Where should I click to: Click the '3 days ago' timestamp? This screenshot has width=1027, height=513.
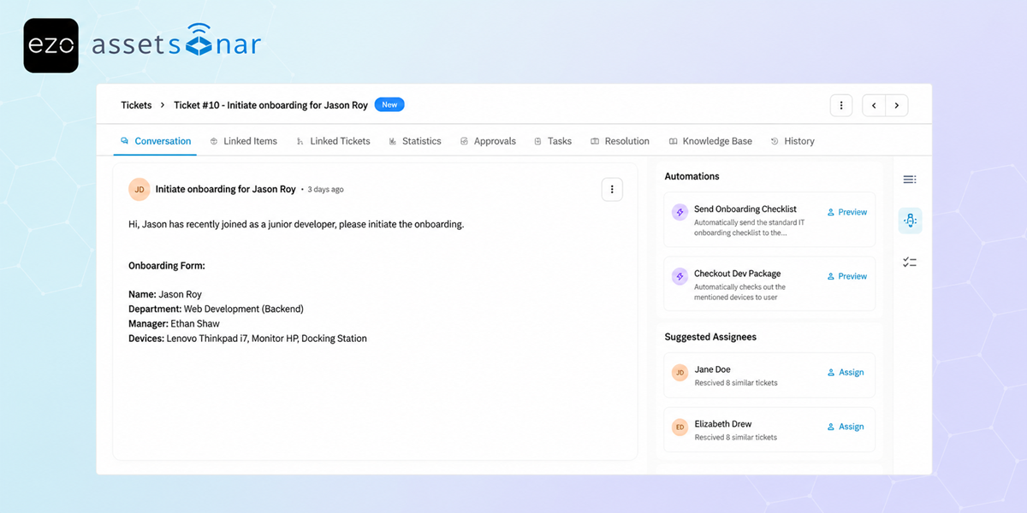click(x=325, y=190)
